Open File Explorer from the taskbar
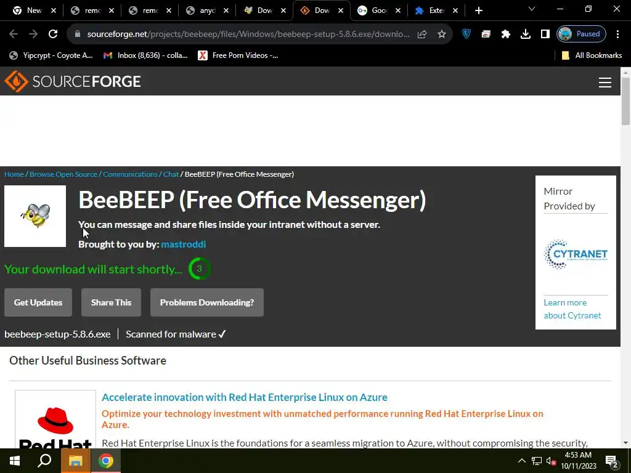 [75, 461]
